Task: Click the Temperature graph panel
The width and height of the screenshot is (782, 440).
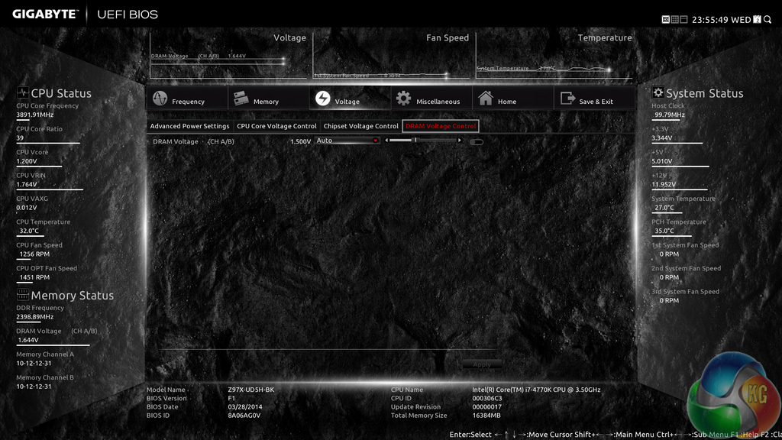Action: tap(554, 55)
